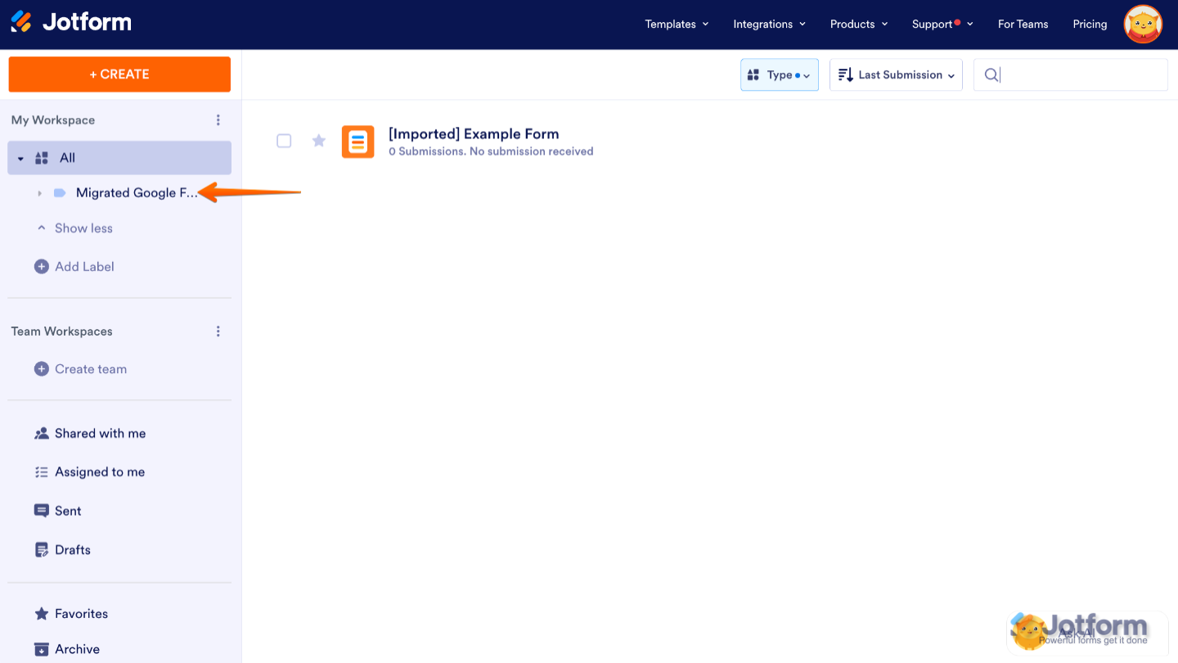This screenshot has height=663, width=1178.
Task: Open the user avatar profile menu
Action: click(x=1143, y=25)
